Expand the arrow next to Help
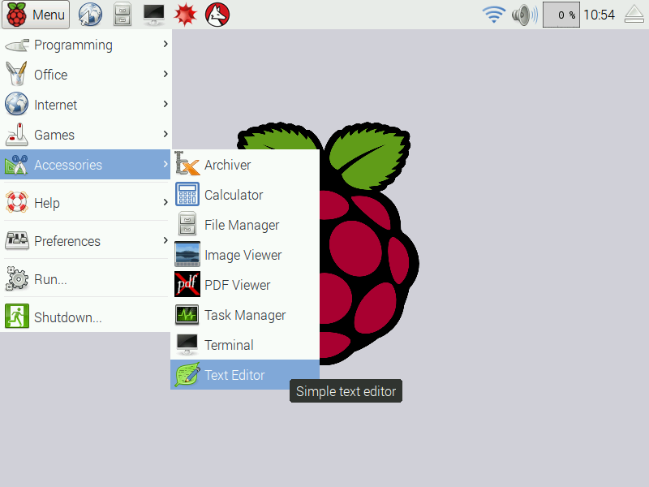 pyautogui.click(x=165, y=201)
